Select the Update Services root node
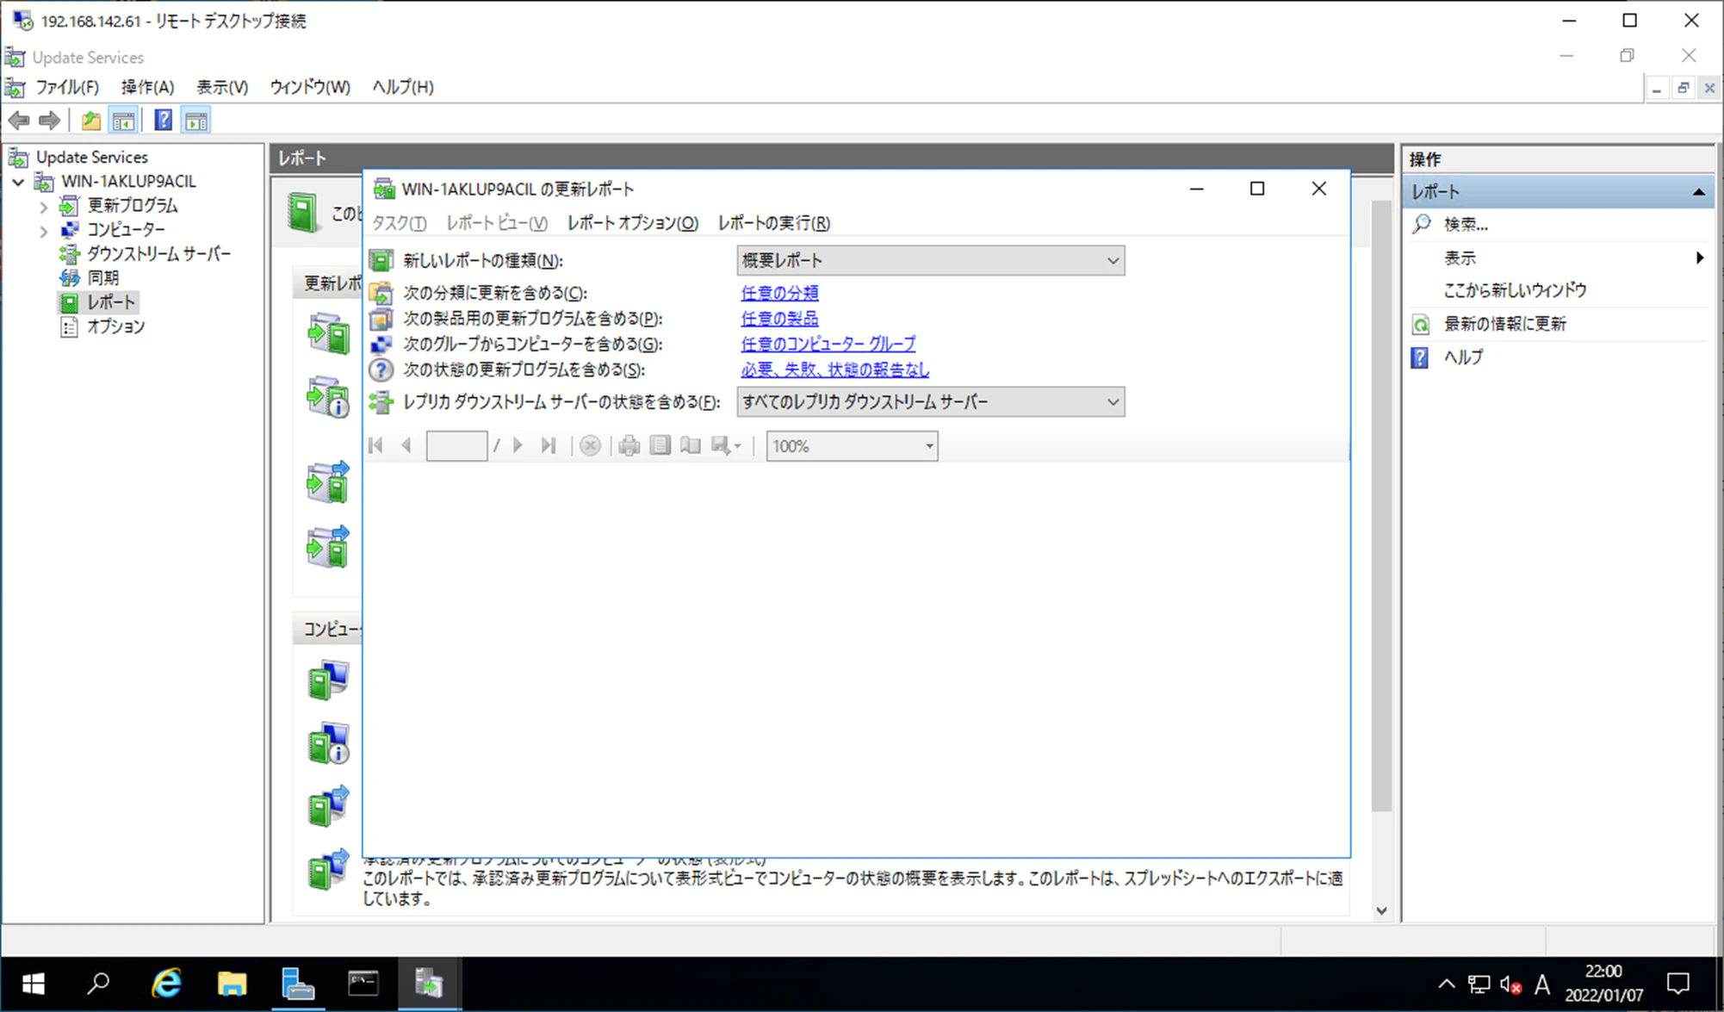 pos(91,158)
